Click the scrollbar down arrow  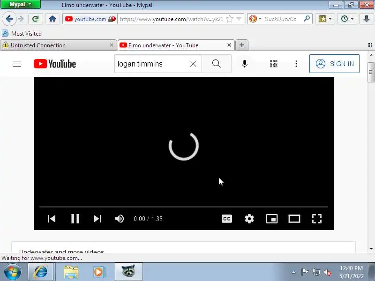pos(371,249)
